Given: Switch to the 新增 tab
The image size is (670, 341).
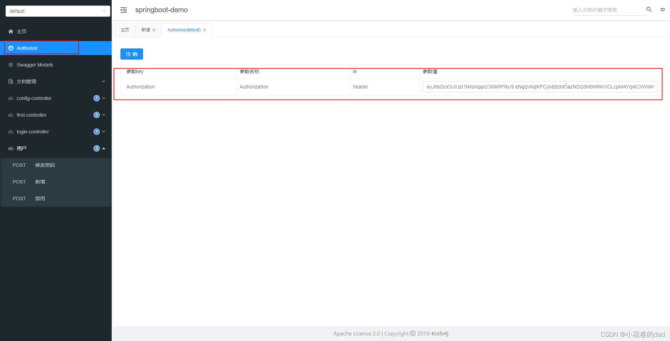Looking at the screenshot, I should 146,30.
